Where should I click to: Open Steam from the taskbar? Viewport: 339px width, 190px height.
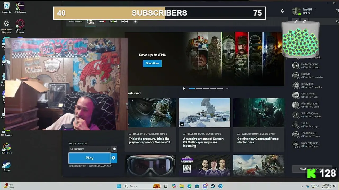click(x=213, y=186)
